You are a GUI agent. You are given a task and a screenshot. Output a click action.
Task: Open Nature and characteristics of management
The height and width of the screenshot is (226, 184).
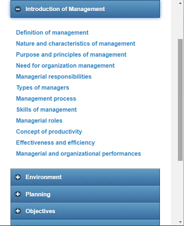click(x=76, y=44)
